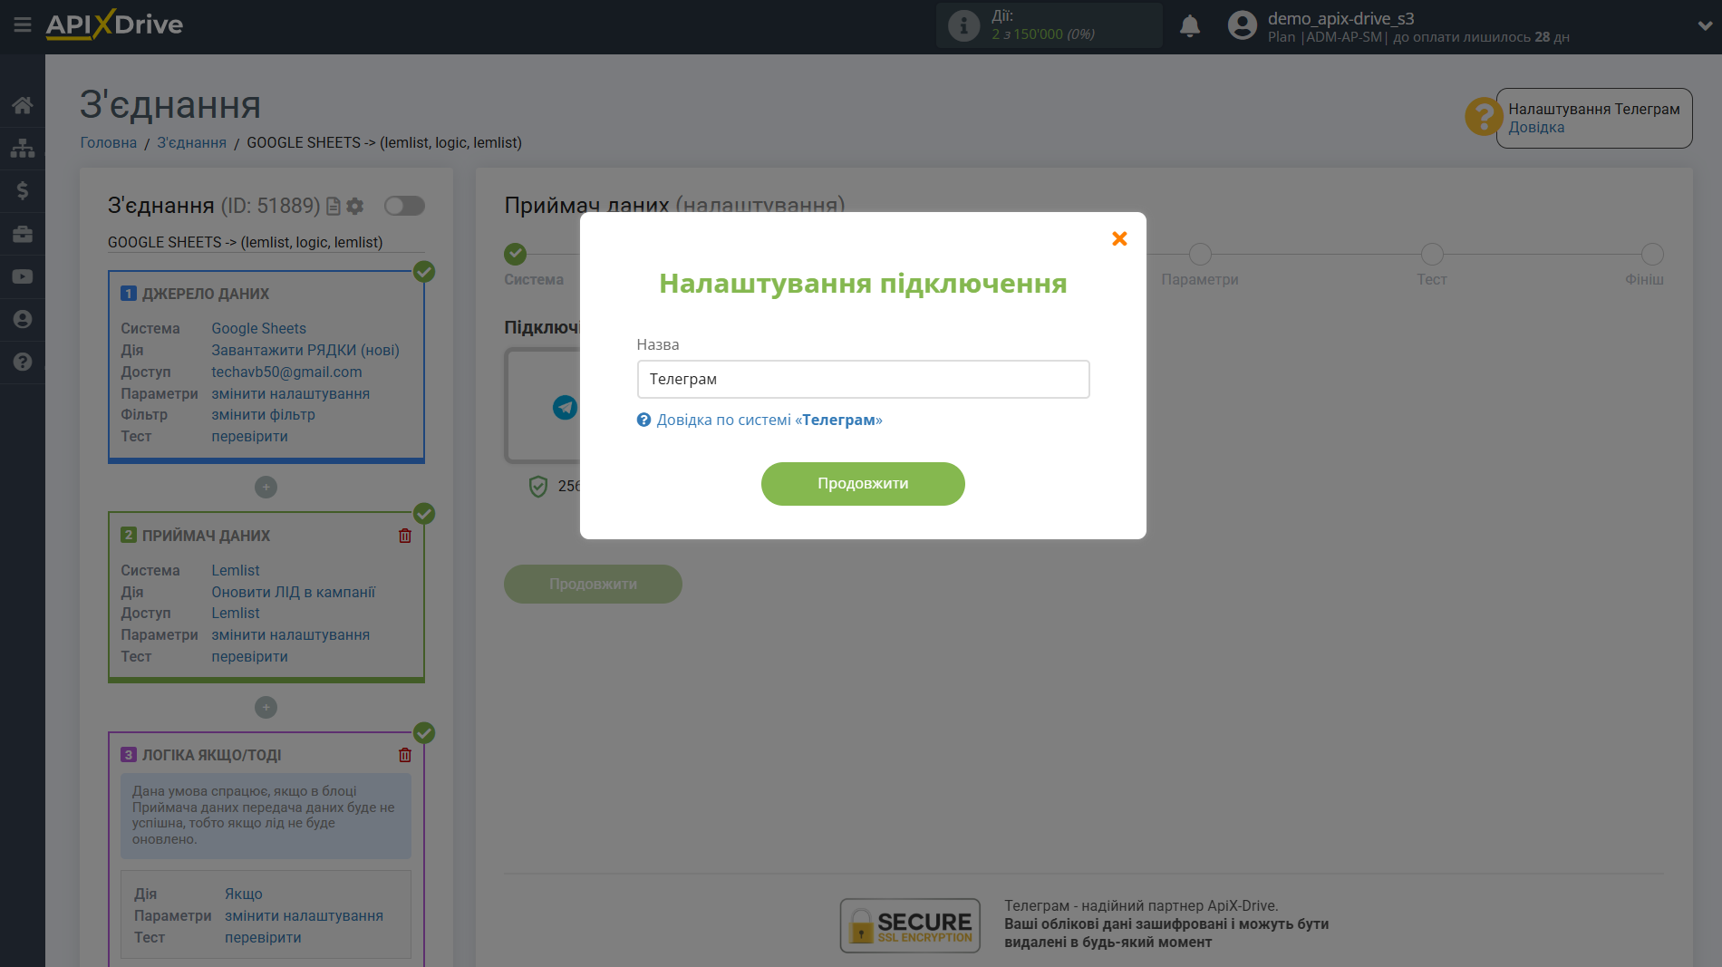Click source перевірити test link
This screenshot has height=967, width=1722.
250,436
